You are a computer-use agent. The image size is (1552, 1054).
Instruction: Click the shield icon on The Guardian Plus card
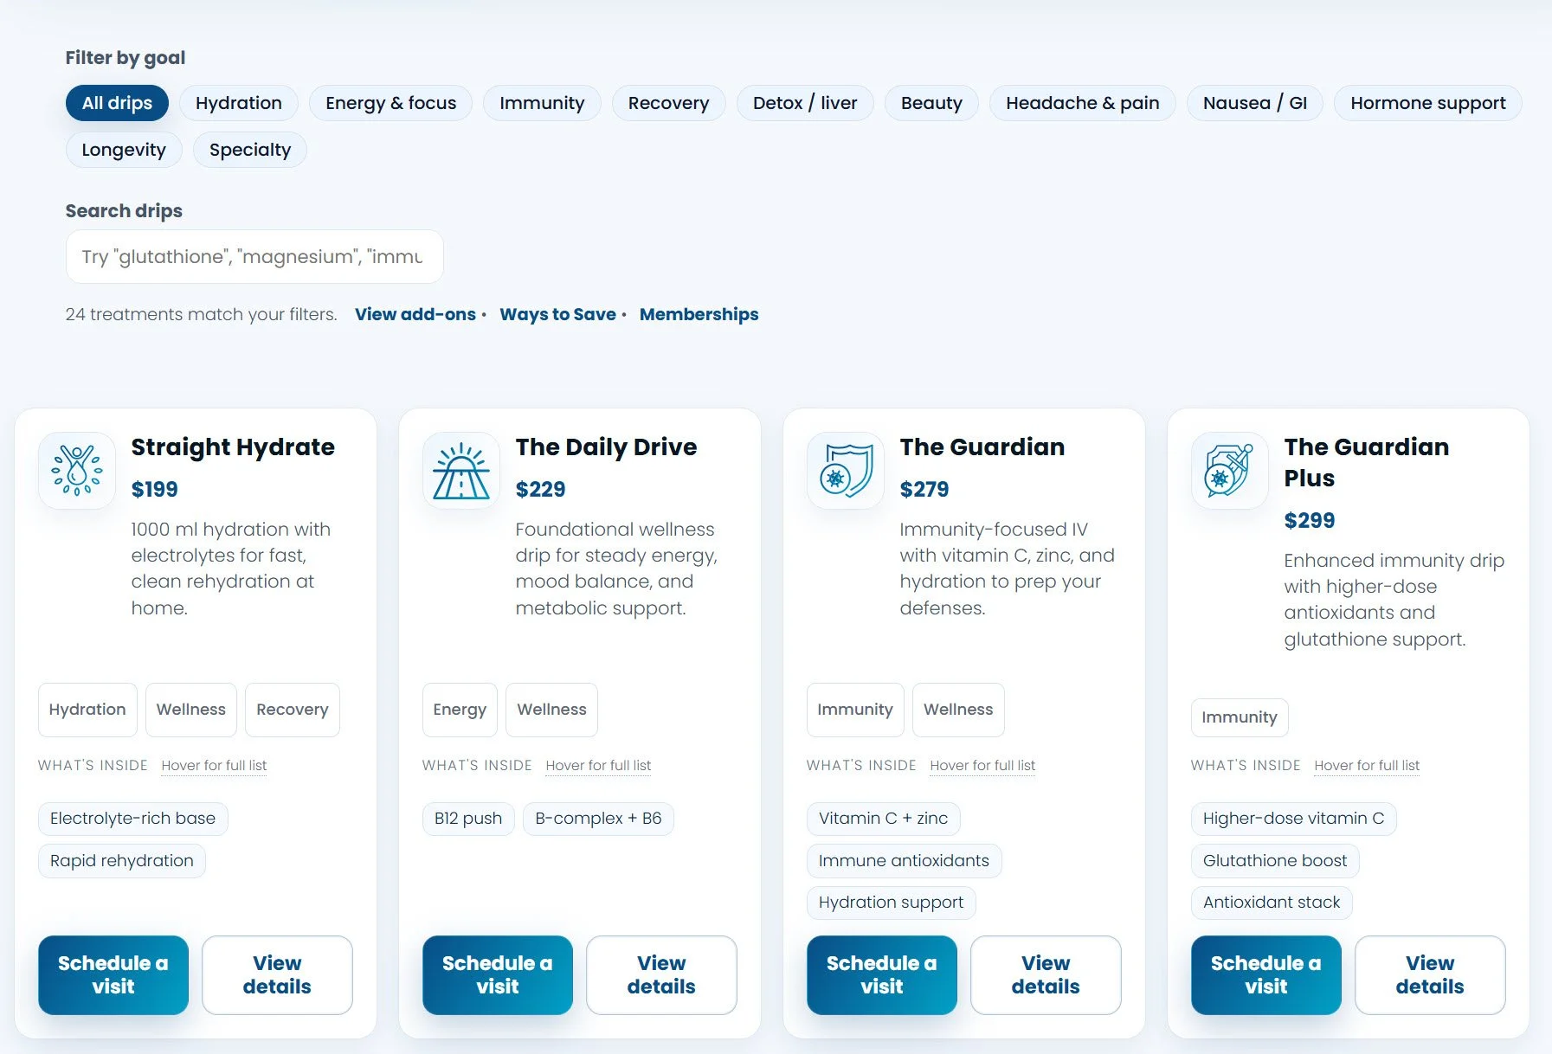point(1229,470)
